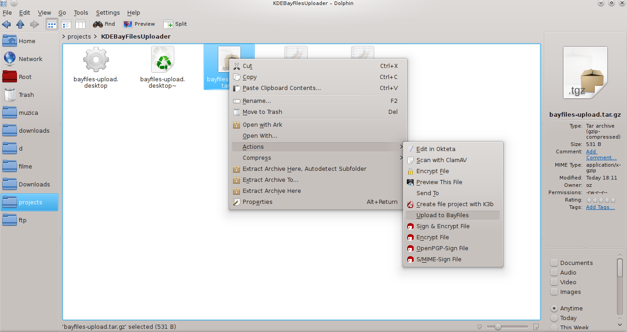Open muzica folder in Places
This screenshot has height=332, width=627.
29,113
